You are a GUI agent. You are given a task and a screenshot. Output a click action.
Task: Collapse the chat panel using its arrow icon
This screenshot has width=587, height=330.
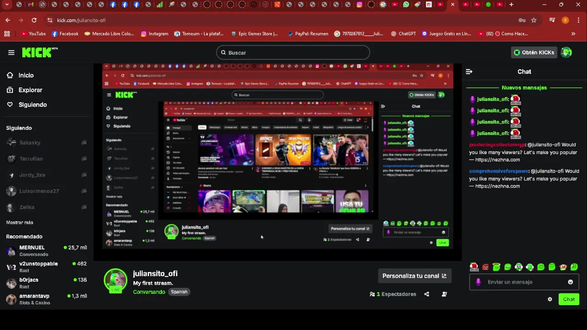coord(469,71)
